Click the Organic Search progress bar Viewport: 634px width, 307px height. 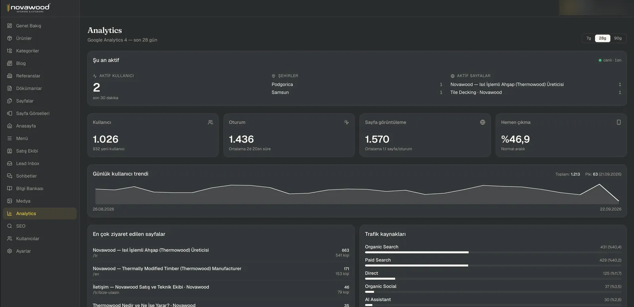click(x=493, y=252)
